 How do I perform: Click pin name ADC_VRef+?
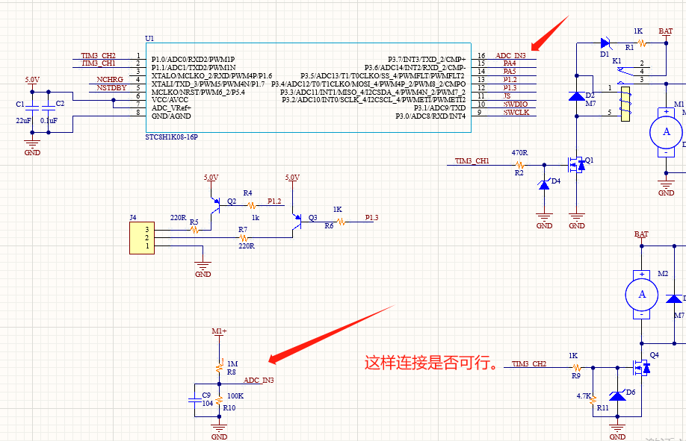point(171,108)
